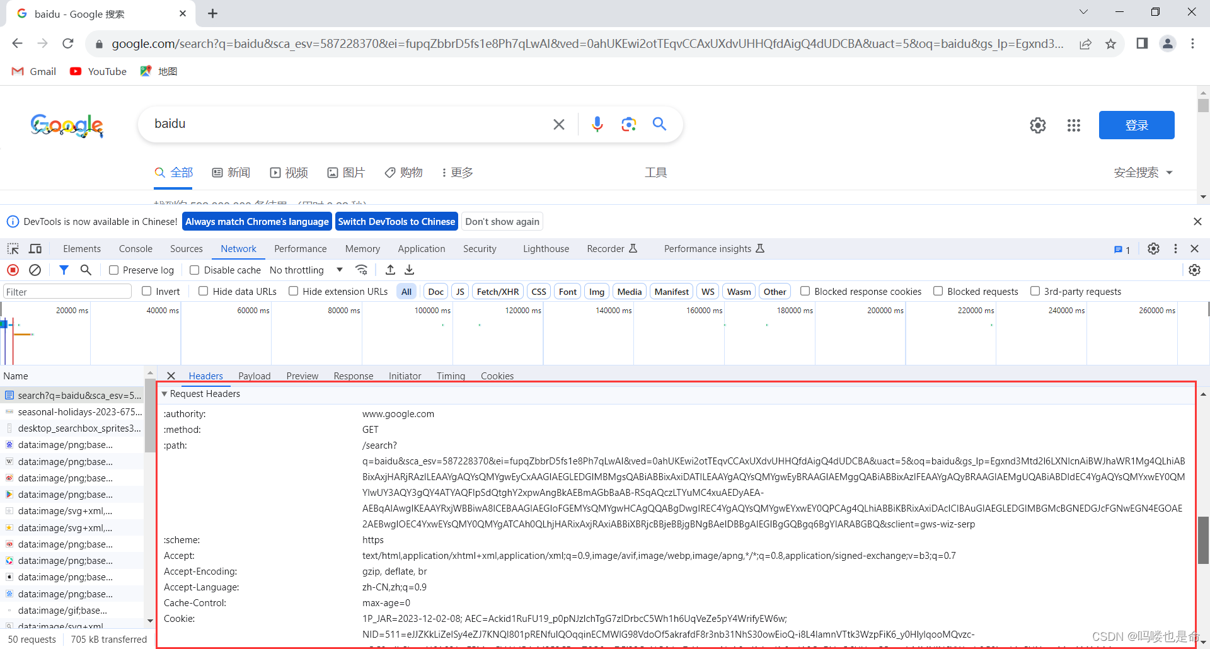Open DevTools settings gear icon
This screenshot has width=1210, height=649.
pyautogui.click(x=1153, y=249)
